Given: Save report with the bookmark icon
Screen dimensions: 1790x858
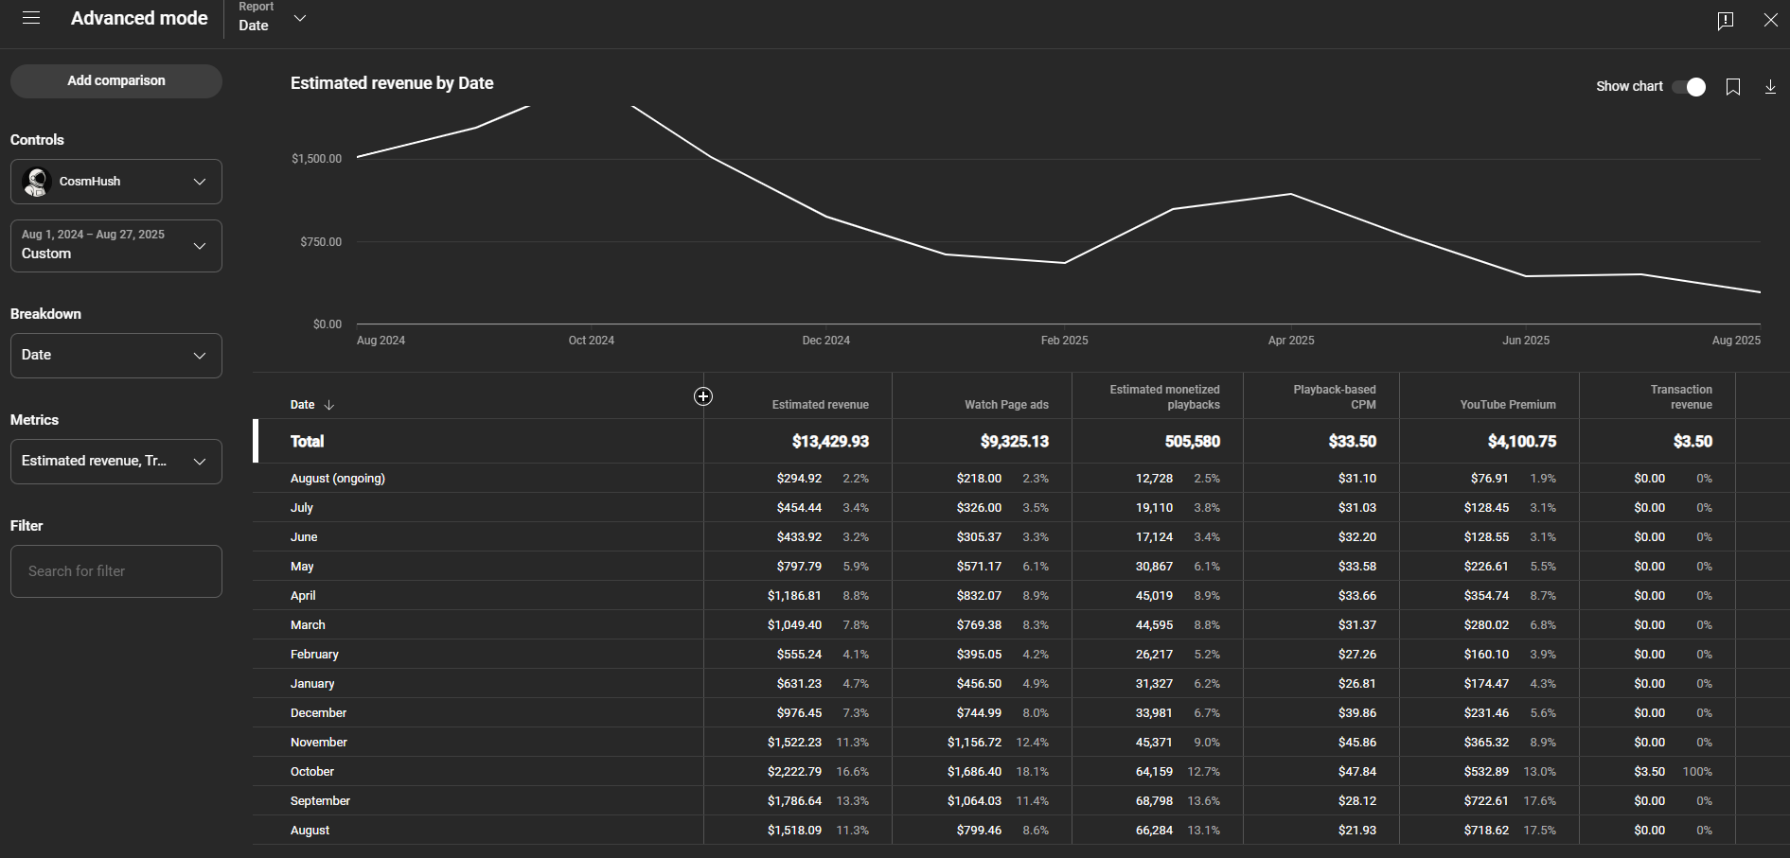Looking at the screenshot, I should point(1733,87).
